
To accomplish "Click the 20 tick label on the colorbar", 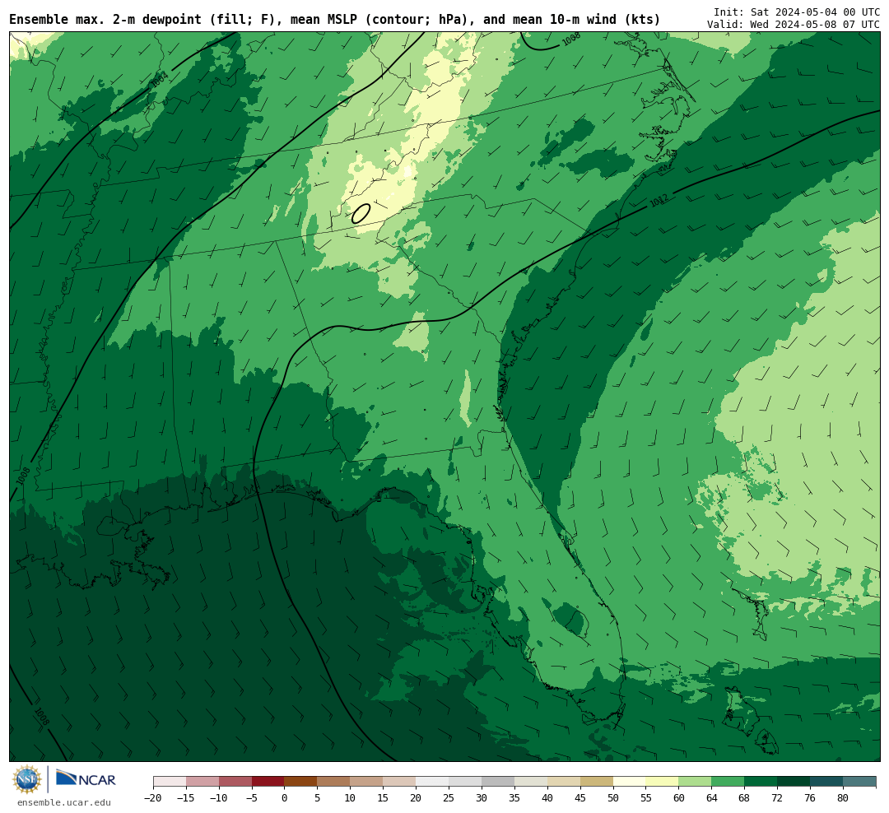I will click(417, 797).
